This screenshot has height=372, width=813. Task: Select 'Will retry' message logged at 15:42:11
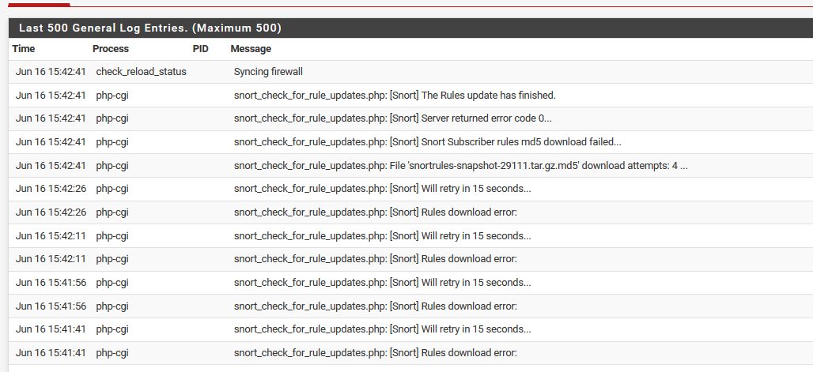click(382, 235)
